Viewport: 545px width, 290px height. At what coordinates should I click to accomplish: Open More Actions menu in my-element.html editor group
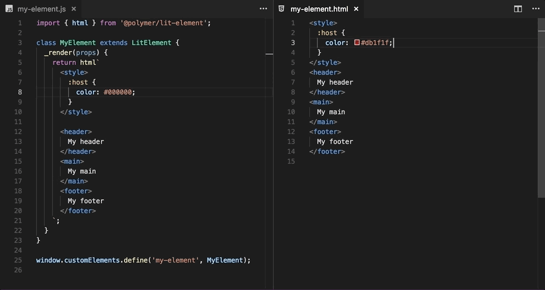pos(536,9)
